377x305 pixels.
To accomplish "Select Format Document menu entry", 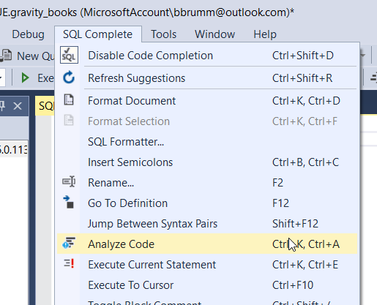I will (207, 101).
